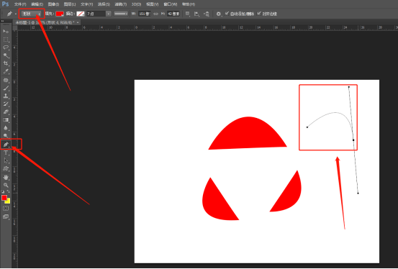Image resolution: width=398 pixels, height=269 pixels.
Task: Open the stroke line style dropdown
Action: (121, 14)
